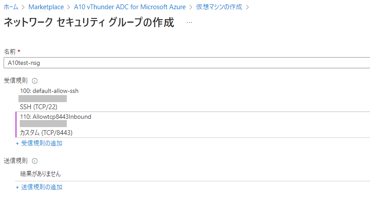Click the 結果がありません outbound placeholder
The image size is (370, 220).
40,174
